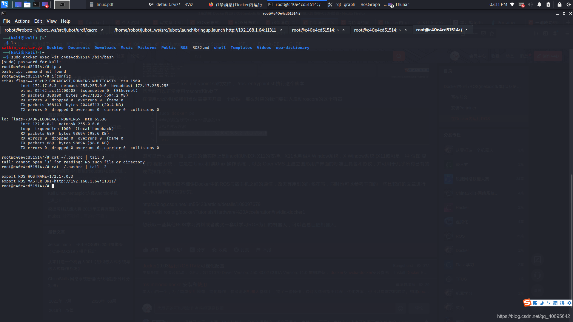573x322 pixels.
Task: Click the battery power tray icon
Action: (548, 4)
